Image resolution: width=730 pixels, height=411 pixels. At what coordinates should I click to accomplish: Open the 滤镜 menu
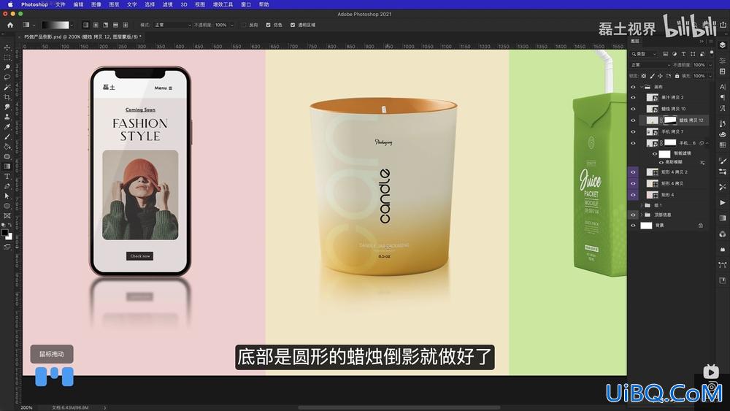pos(168,4)
